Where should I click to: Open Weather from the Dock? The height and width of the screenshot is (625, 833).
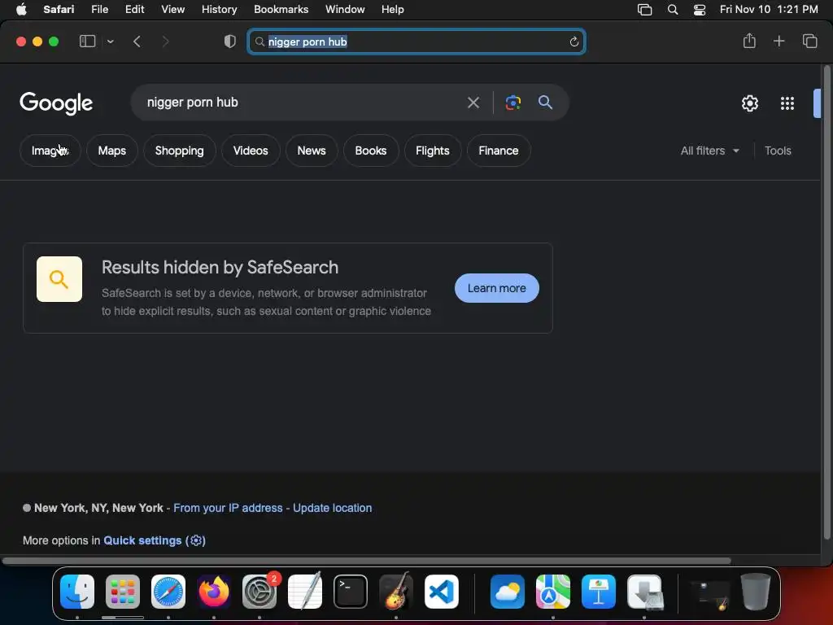508,592
